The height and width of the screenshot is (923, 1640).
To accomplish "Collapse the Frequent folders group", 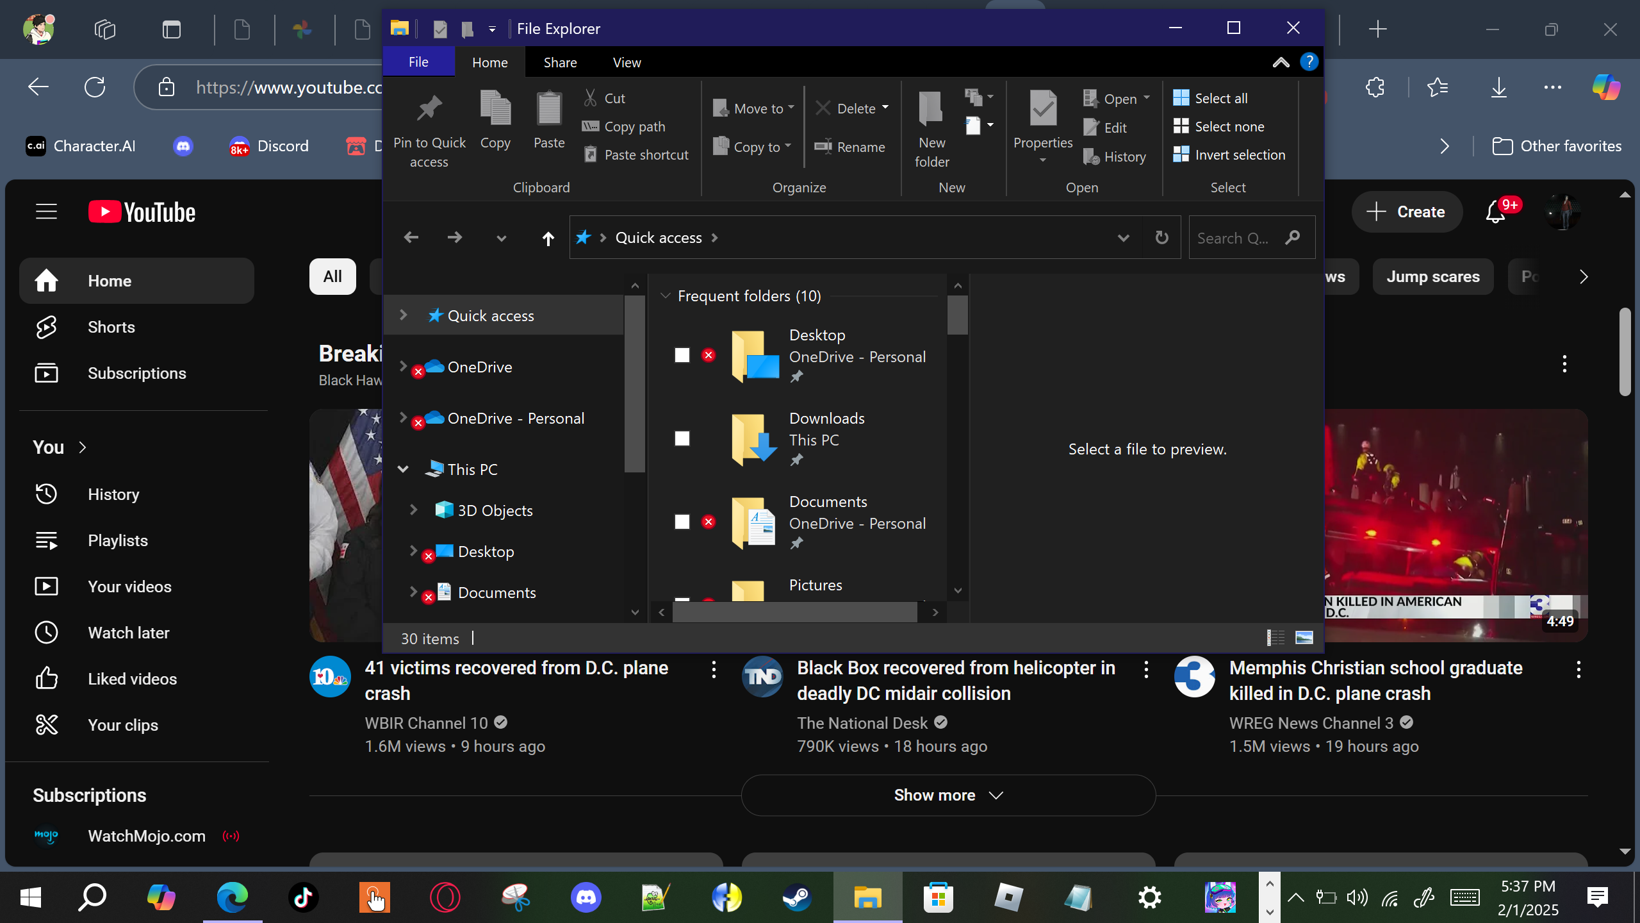I will (x=665, y=295).
